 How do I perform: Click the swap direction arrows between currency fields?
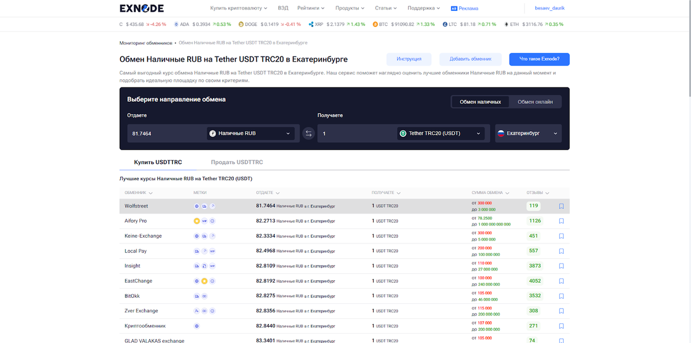309,133
